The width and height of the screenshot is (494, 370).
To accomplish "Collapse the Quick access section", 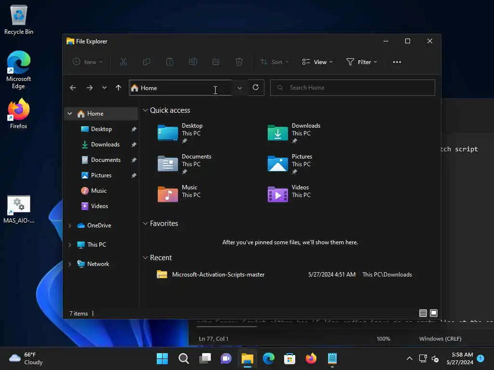I will pos(145,110).
